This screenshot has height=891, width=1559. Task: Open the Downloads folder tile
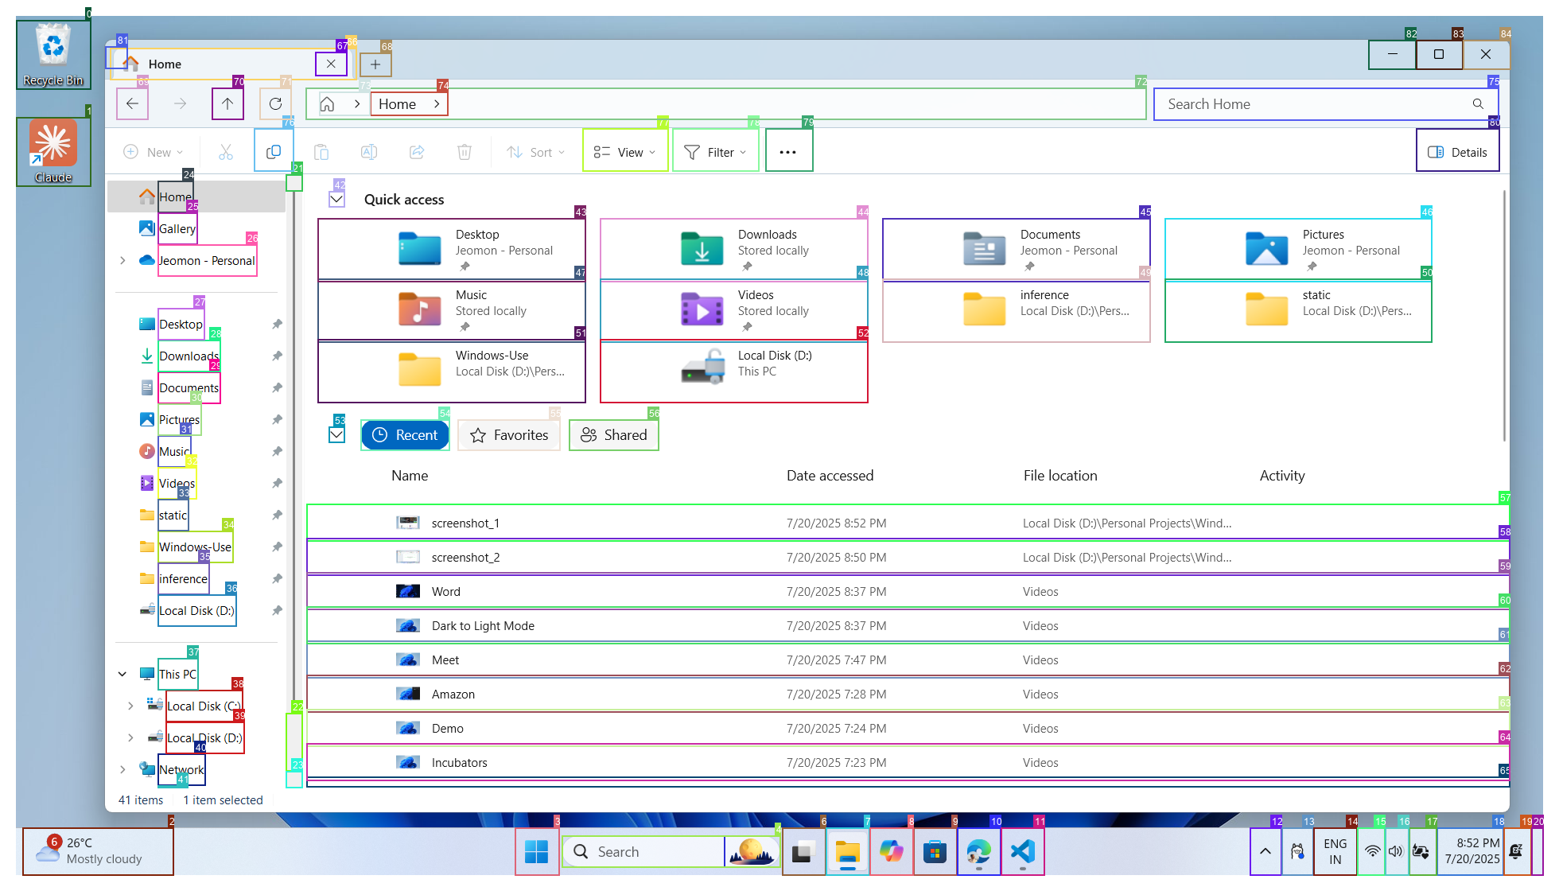[x=733, y=250]
